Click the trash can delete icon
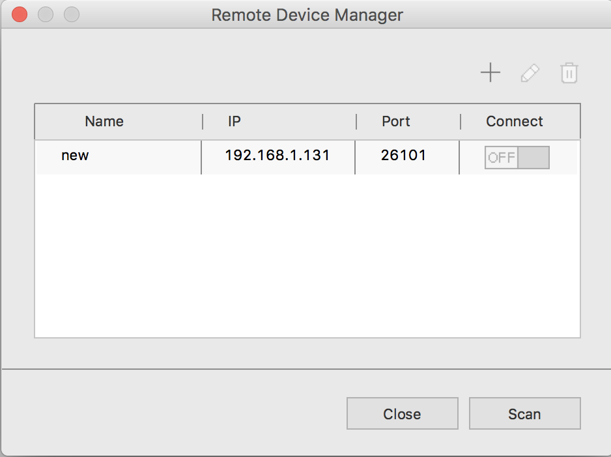The height and width of the screenshot is (457, 611). pyautogui.click(x=569, y=73)
